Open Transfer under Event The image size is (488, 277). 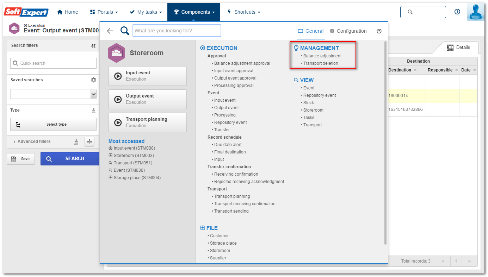(x=222, y=130)
